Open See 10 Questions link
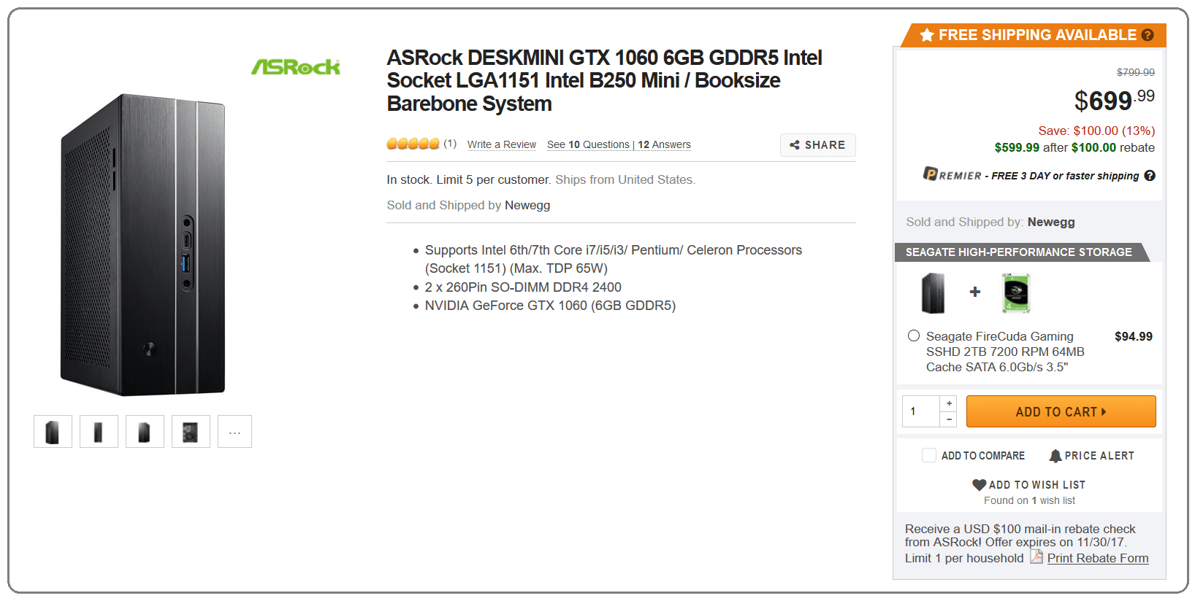The width and height of the screenshot is (1195, 601). (588, 144)
